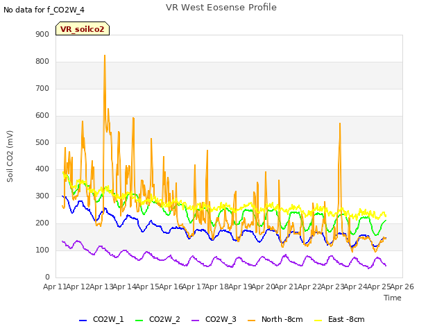Toggle the CO2W_2 legend entry

pos(157,320)
